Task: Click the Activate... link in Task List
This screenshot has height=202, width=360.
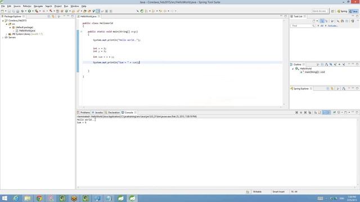Action: tap(332, 26)
